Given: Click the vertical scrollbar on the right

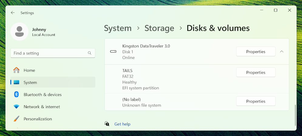Looking at the screenshot, I should (296, 115).
